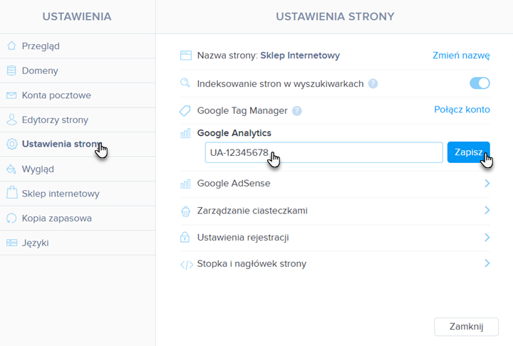Click the shopping bag icon for Sklep internetowy

[12, 193]
